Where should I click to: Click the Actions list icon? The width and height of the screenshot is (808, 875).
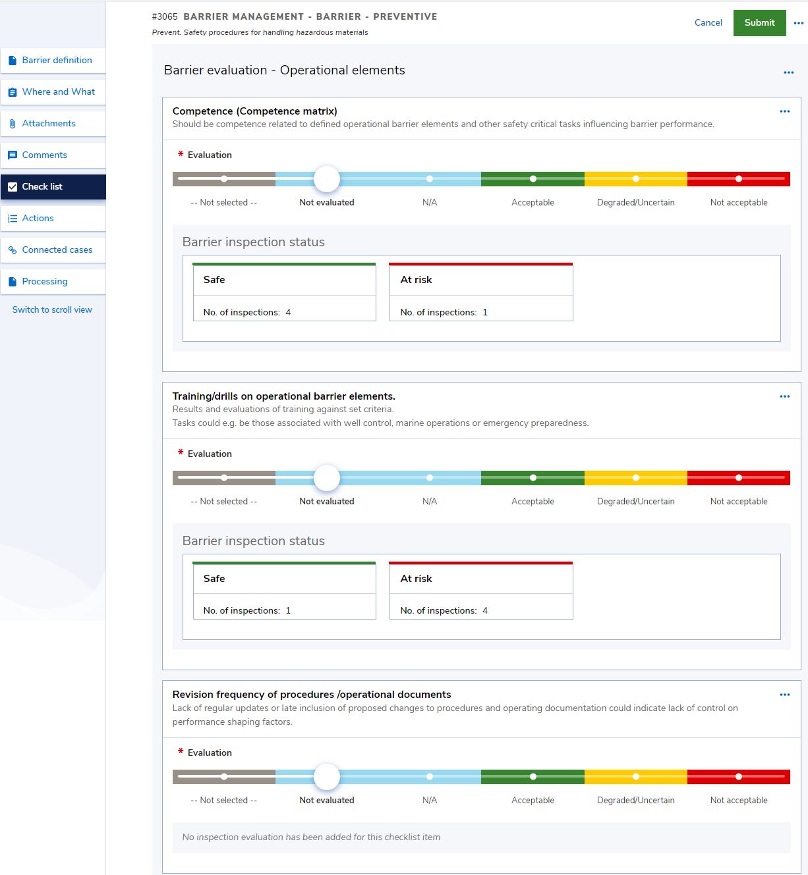pos(13,218)
